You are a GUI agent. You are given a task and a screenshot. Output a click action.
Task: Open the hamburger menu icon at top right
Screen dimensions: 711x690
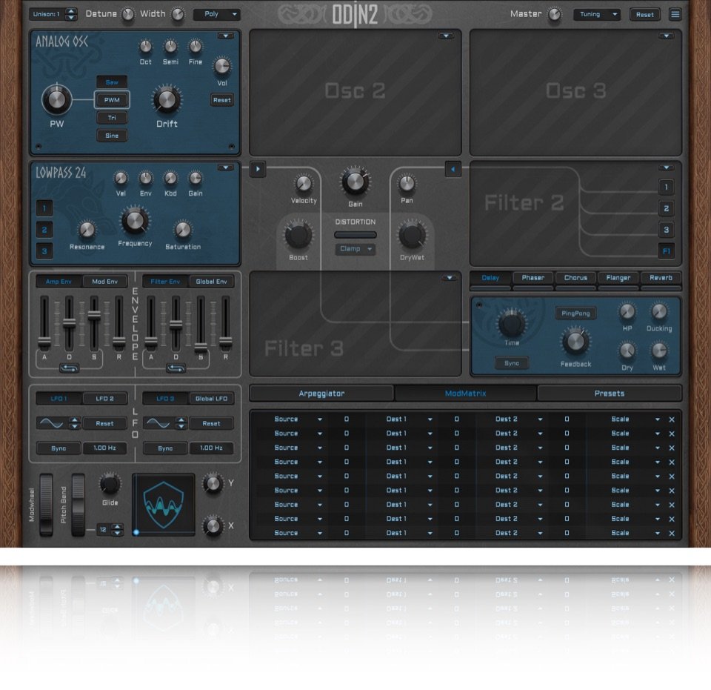tap(675, 15)
